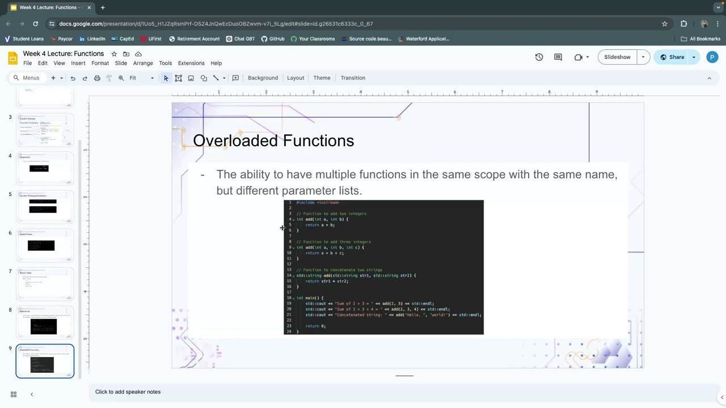Click to add speaker notes

click(128, 392)
